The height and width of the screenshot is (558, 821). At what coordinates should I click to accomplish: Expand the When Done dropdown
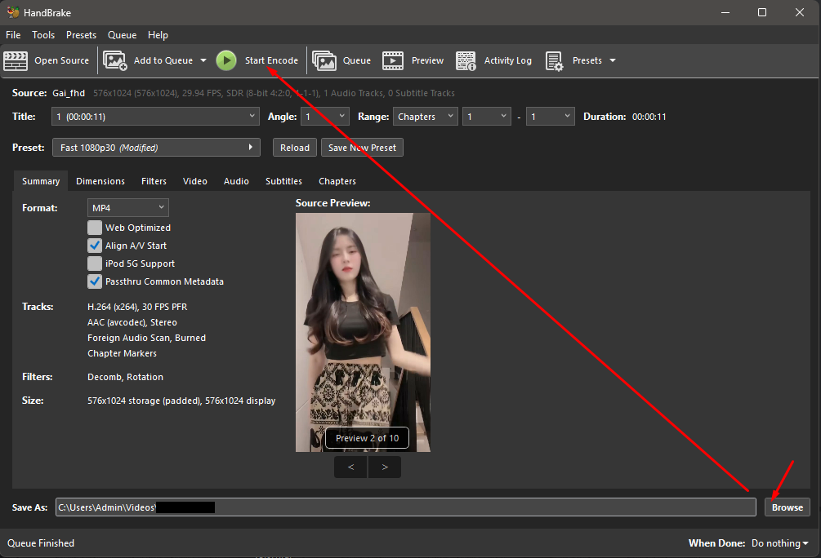click(779, 543)
